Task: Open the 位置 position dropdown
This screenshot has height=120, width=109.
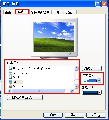Action: [99, 81]
